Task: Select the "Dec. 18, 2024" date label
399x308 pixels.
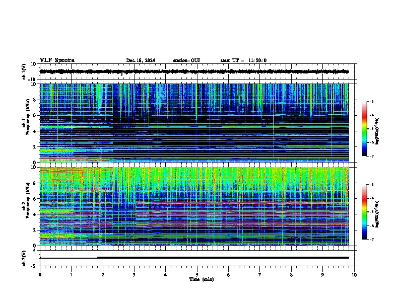Action: 141,60
